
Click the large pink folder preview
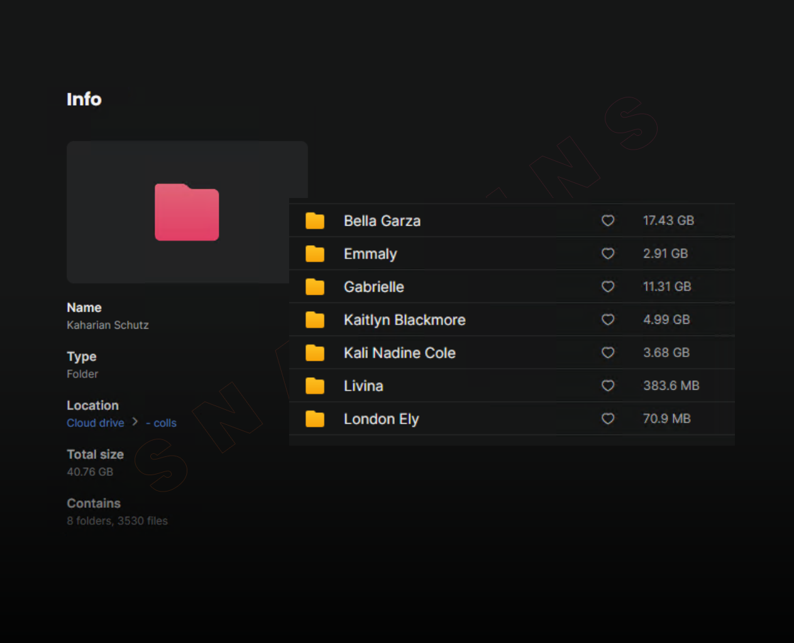point(187,212)
